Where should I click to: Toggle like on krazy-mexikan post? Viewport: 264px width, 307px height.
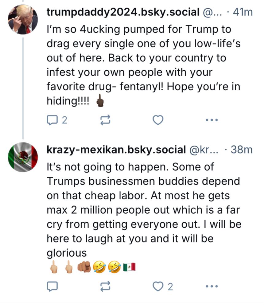[x=158, y=286]
